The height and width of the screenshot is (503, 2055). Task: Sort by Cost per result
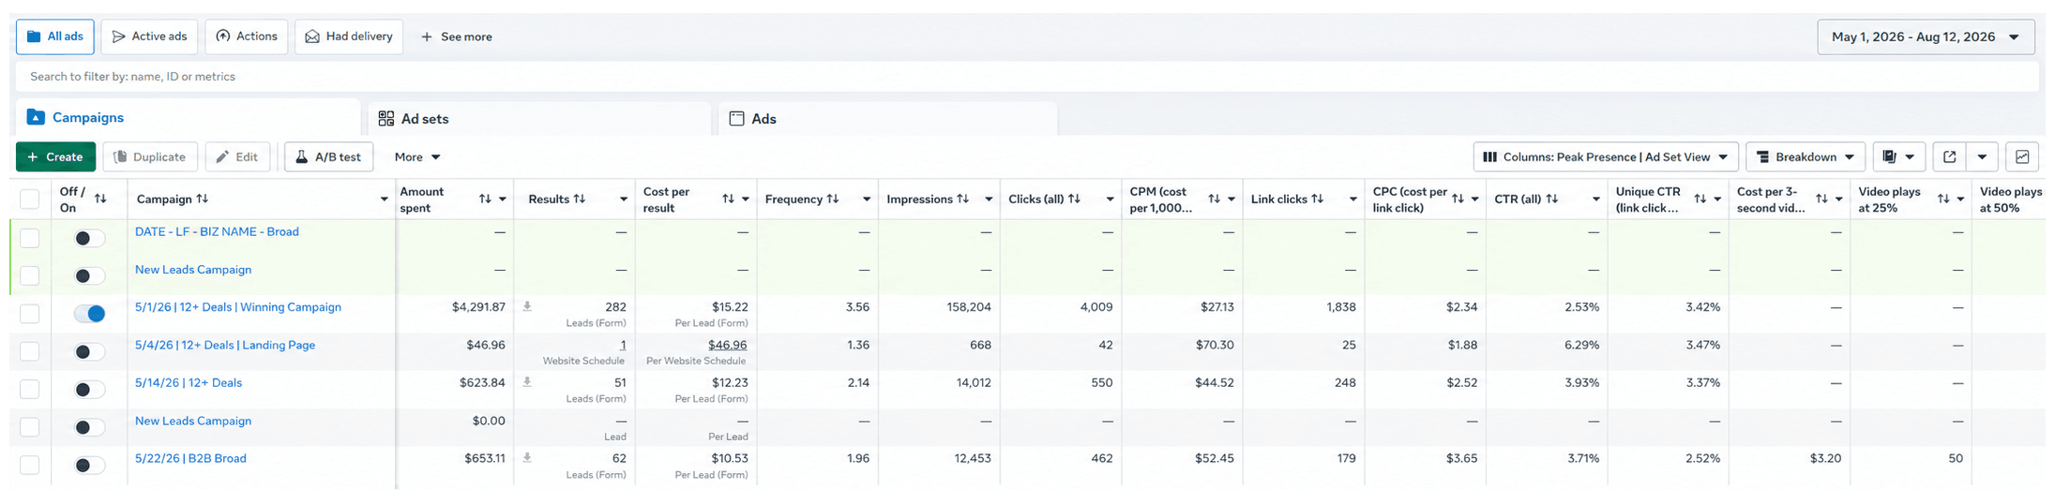(728, 199)
